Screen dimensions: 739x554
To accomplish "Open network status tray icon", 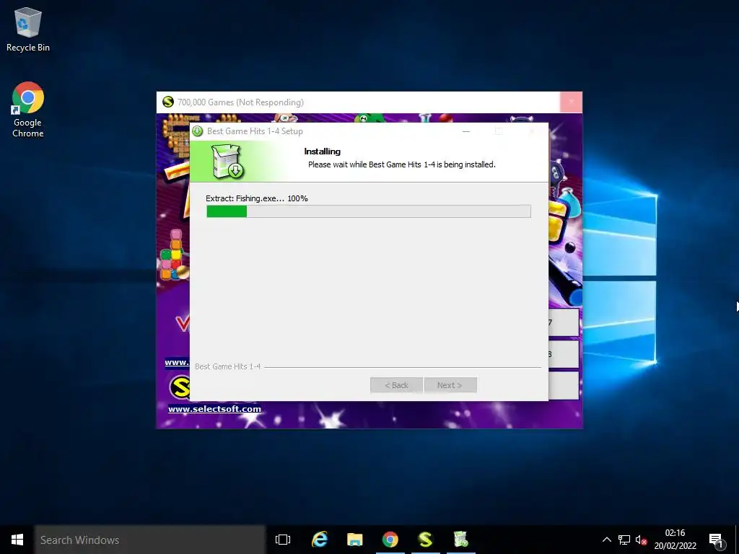I will [x=624, y=540].
